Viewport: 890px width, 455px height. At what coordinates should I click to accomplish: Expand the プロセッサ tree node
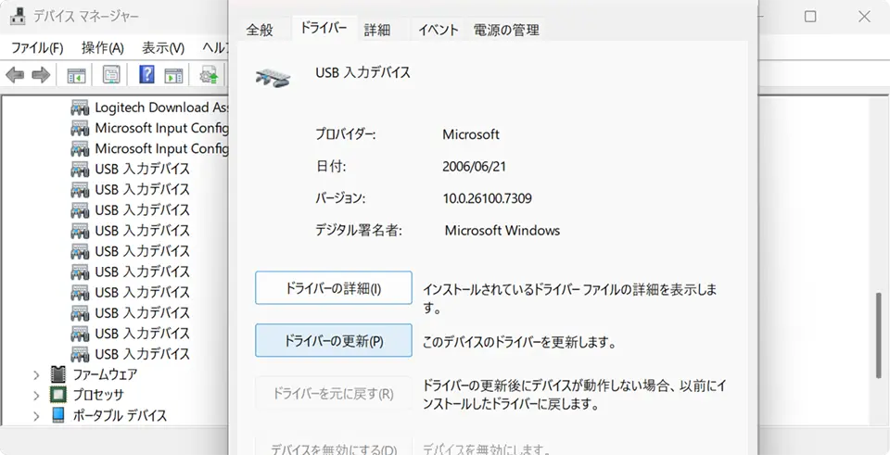[x=36, y=395]
